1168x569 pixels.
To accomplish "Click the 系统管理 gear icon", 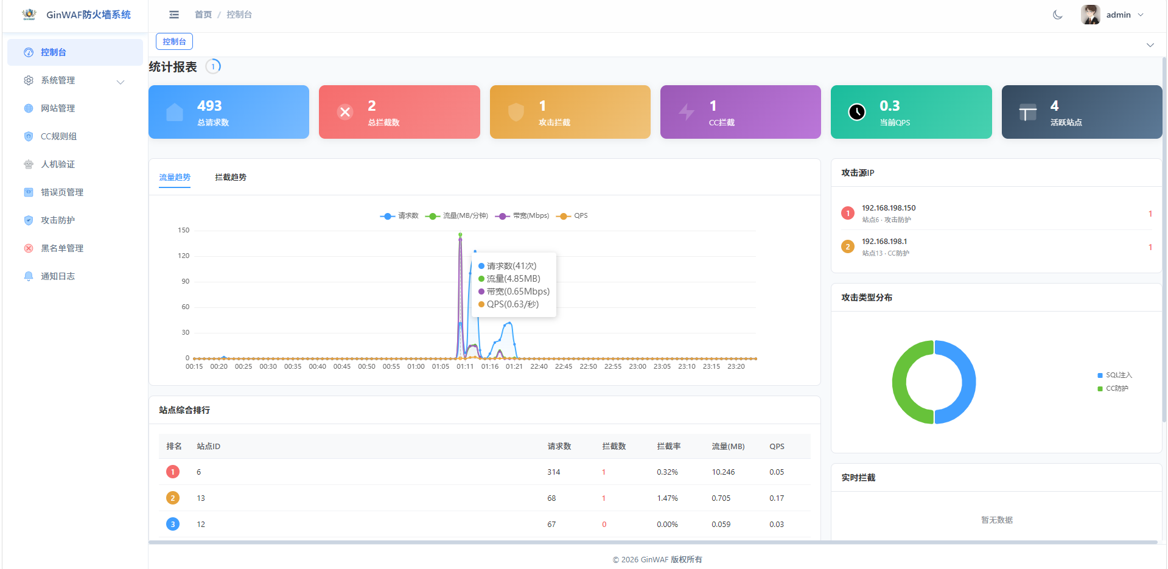I will [29, 80].
